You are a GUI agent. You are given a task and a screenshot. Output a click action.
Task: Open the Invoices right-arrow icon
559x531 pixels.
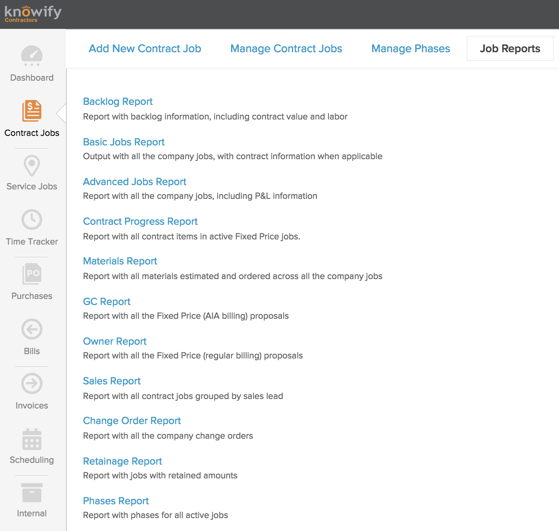pyautogui.click(x=32, y=383)
